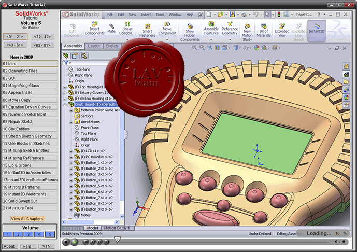
Task: Play the tutorial video
Action: (x=74, y=242)
